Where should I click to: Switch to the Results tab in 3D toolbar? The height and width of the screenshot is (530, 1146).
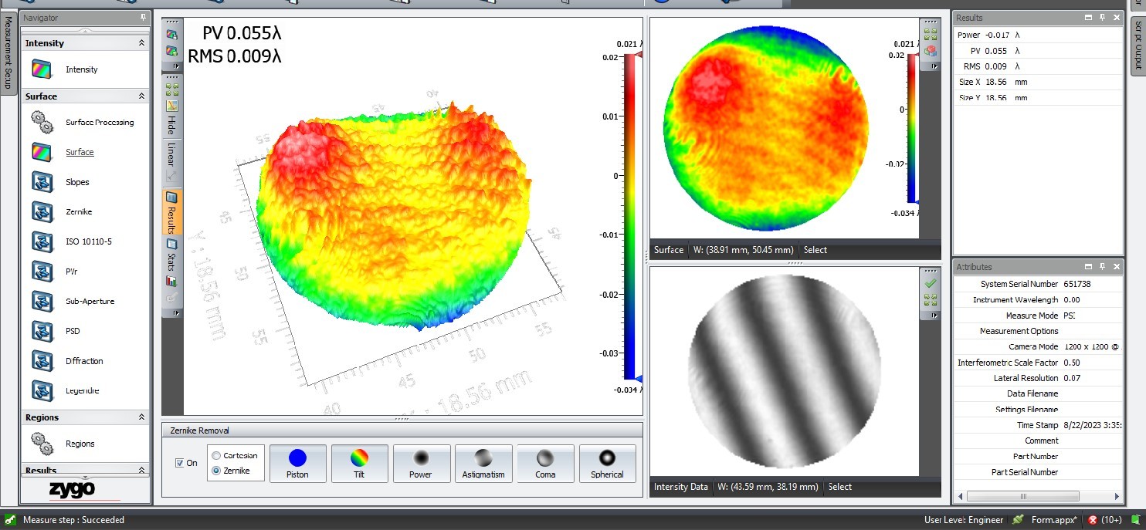171,212
